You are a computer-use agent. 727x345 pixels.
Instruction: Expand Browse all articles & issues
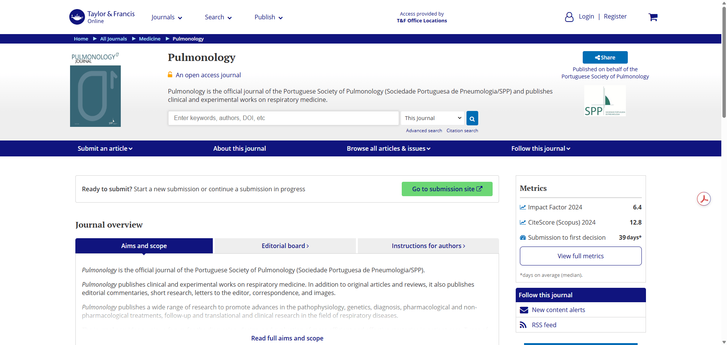[389, 148]
